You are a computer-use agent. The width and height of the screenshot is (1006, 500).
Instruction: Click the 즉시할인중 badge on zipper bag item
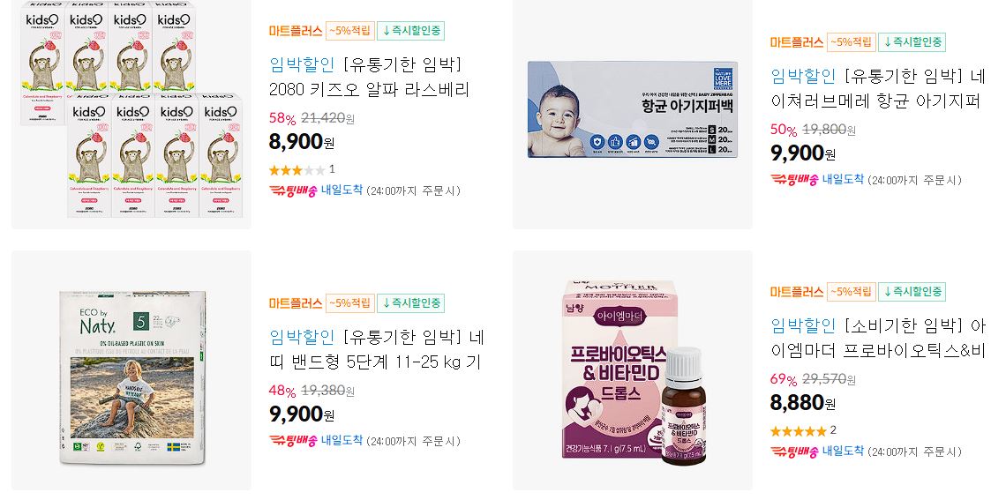tap(912, 42)
